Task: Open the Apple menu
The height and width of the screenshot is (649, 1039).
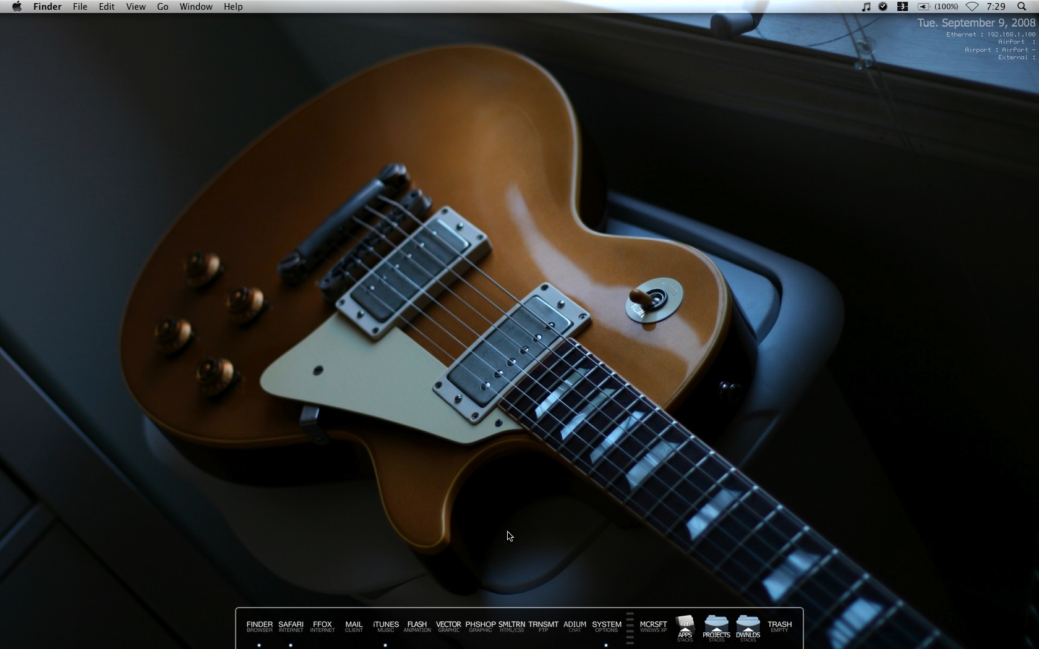Action: (17, 7)
